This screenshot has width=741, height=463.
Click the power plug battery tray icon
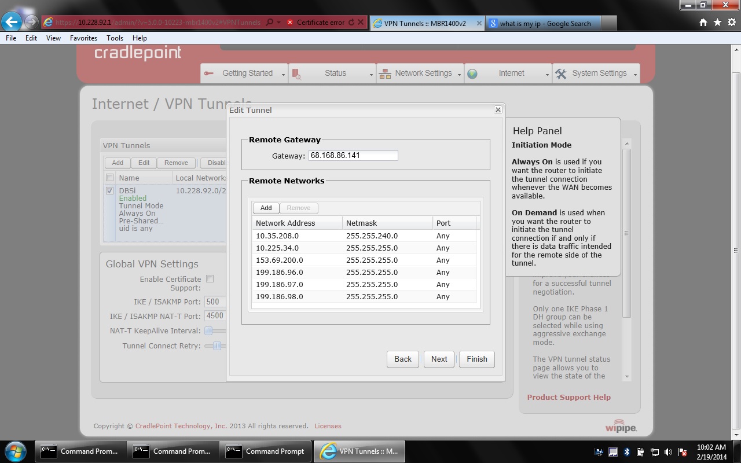coord(641,452)
